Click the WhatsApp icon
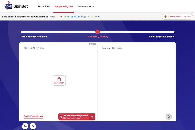The width and height of the screenshot is (195, 130). click(x=68, y=17)
